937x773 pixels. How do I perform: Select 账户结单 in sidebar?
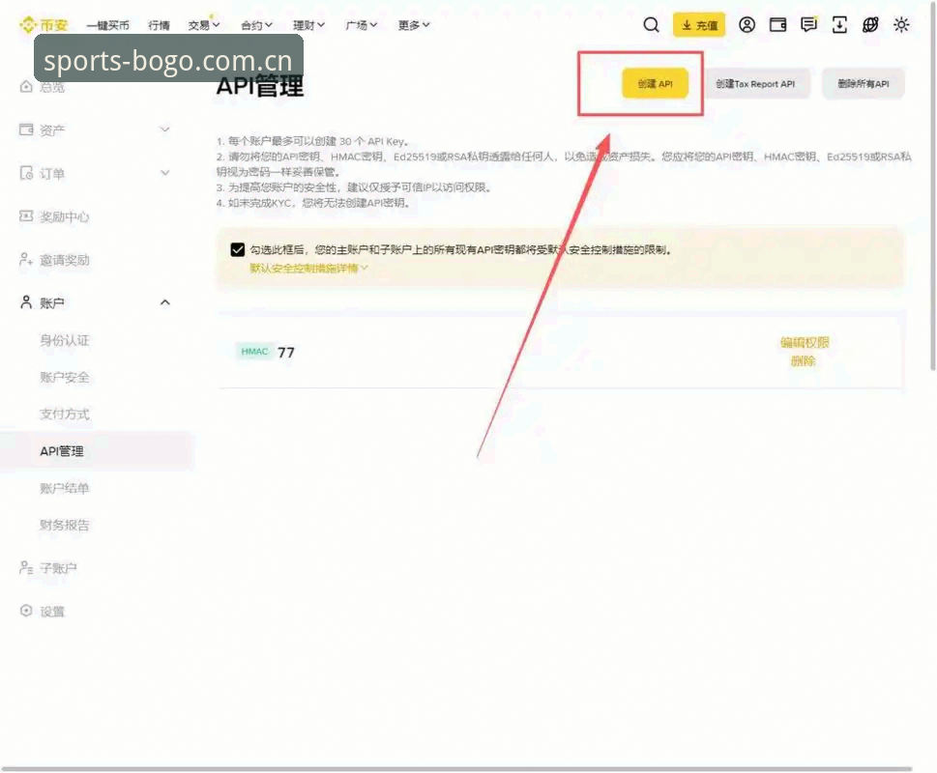[64, 488]
